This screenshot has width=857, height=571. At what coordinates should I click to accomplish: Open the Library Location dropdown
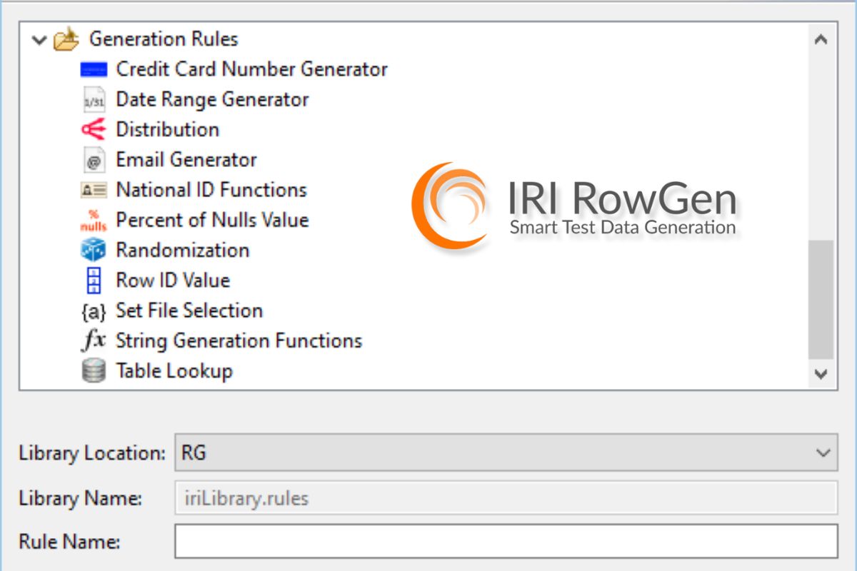506,453
